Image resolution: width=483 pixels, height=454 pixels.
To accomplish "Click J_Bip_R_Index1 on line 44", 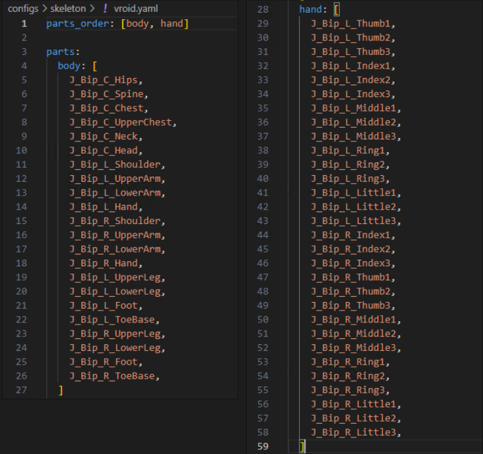I will [x=350, y=235].
